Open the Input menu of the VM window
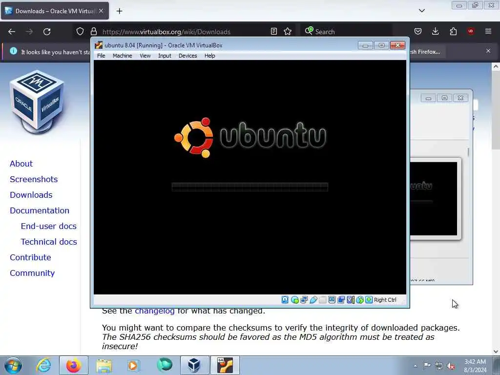This screenshot has width=500, height=375. pyautogui.click(x=165, y=56)
